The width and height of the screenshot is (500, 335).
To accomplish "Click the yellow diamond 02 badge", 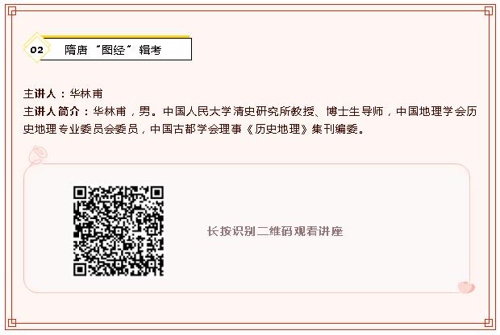I will coord(36,48).
